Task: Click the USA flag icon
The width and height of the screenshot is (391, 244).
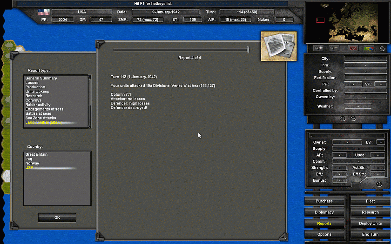Action: [44, 12]
